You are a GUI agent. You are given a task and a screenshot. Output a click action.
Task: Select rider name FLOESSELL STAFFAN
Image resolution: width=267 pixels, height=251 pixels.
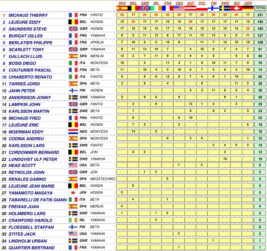coord(31,227)
